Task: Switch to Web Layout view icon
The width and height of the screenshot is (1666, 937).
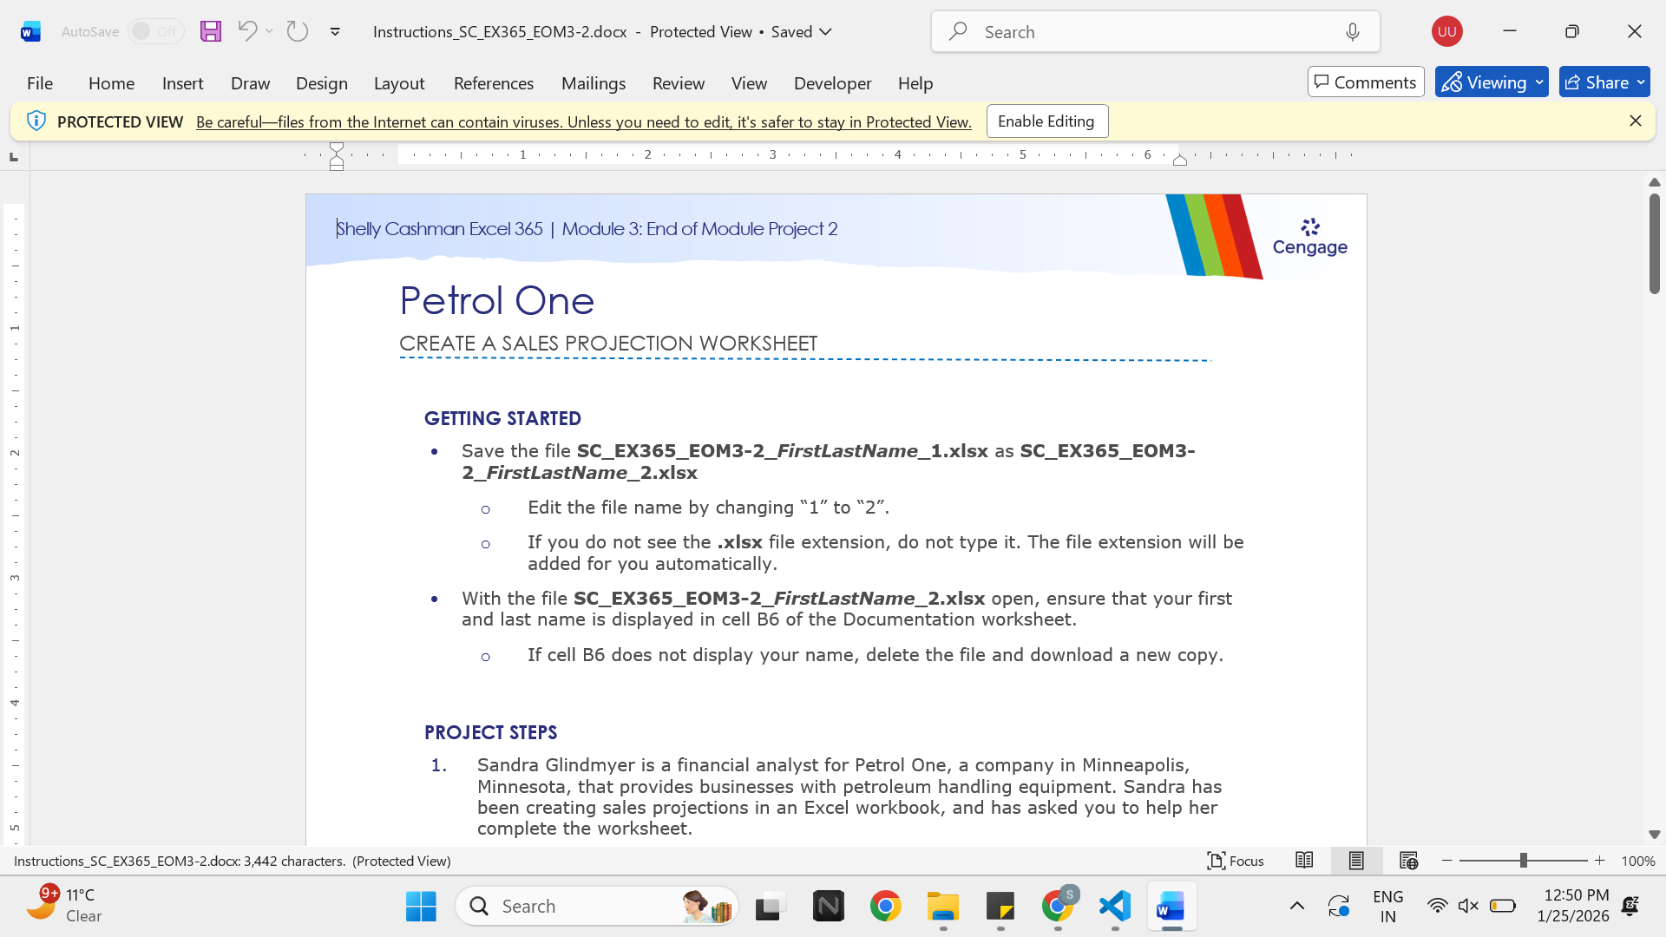Action: [x=1408, y=861]
